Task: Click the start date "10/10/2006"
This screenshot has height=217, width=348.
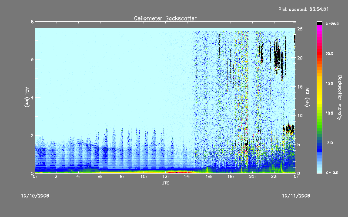Action: click(x=35, y=196)
